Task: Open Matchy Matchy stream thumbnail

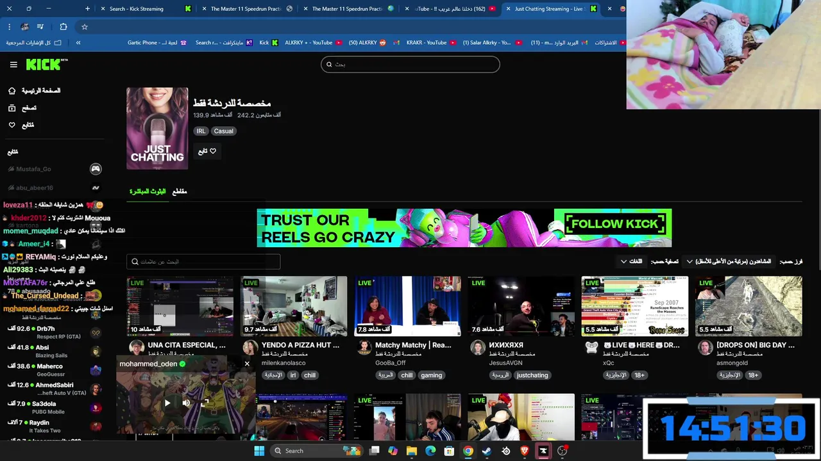Action: 407,306
